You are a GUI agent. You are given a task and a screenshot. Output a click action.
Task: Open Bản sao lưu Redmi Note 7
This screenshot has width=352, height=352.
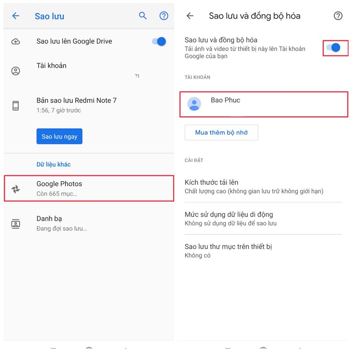click(89, 105)
